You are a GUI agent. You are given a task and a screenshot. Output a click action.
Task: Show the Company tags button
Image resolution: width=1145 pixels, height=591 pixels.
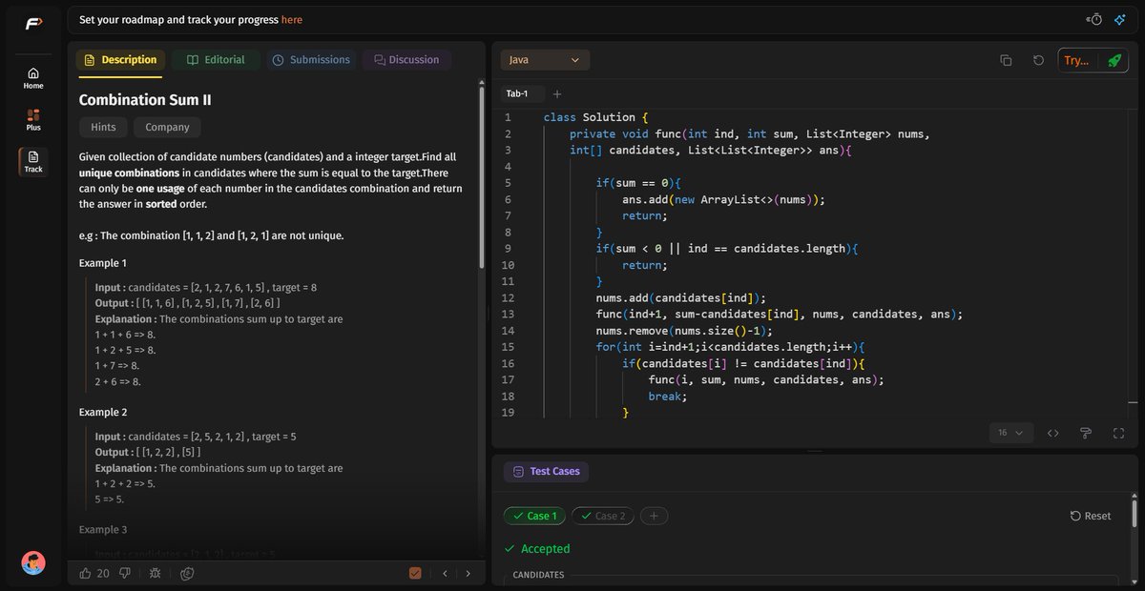168,127
